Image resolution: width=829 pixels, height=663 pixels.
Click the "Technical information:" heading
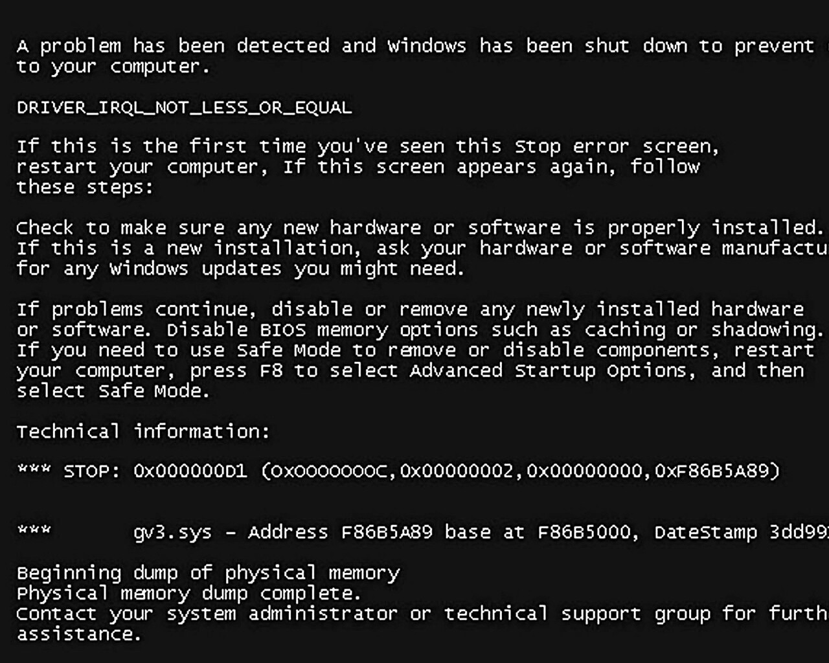coord(142,432)
